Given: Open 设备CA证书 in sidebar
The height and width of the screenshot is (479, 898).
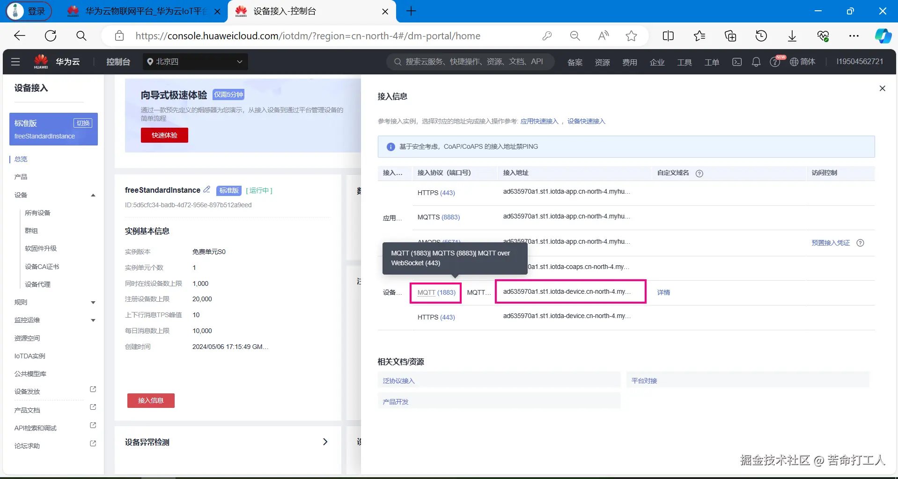Looking at the screenshot, I should click(x=42, y=267).
